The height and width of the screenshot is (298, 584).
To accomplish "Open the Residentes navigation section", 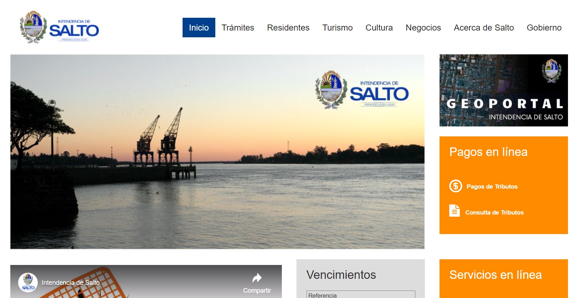I will tap(288, 28).
